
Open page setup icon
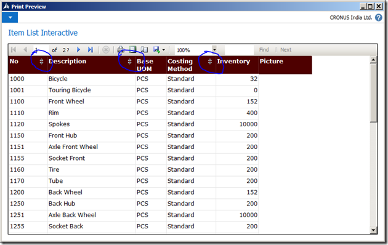144,50
